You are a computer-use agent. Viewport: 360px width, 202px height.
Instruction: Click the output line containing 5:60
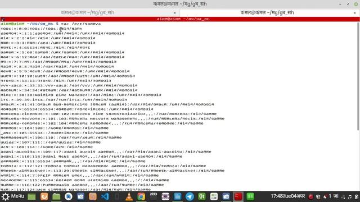tap(62, 52)
